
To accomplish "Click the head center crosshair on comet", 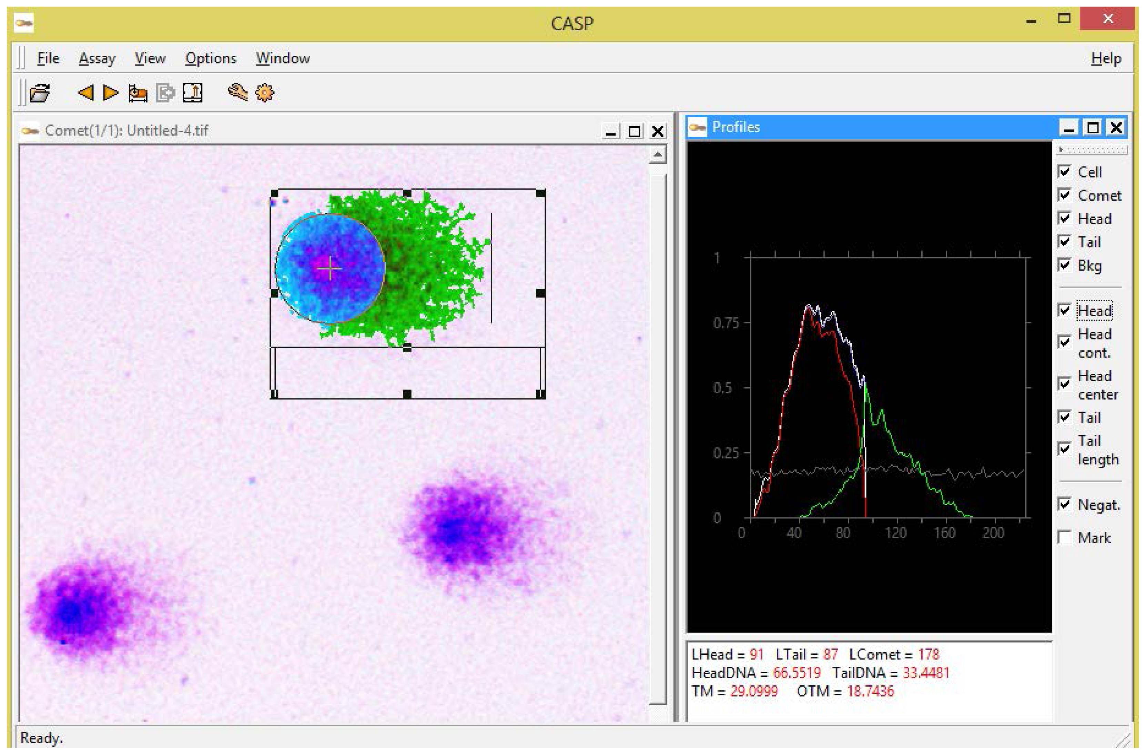I will tap(330, 268).
